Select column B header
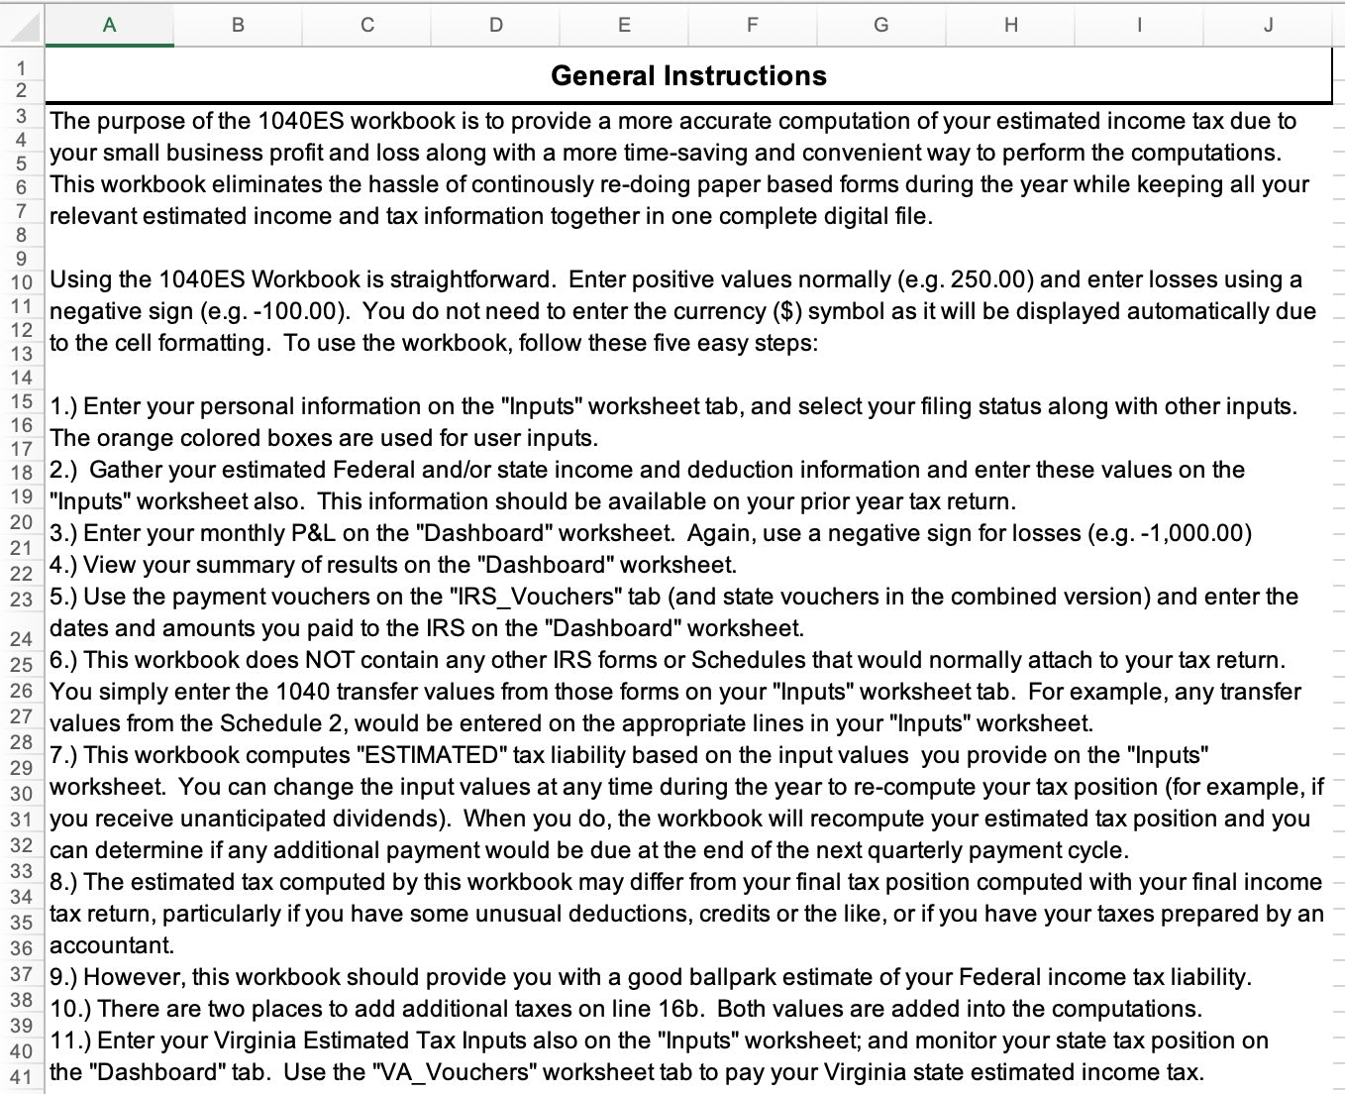Screen dimensions: 1345x1094 tap(238, 25)
